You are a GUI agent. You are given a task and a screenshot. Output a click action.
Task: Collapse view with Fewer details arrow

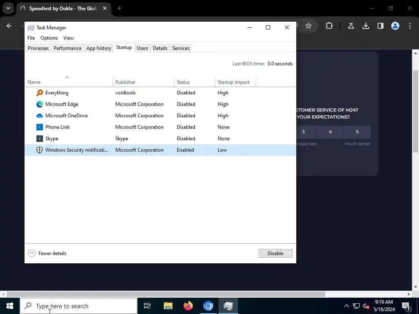[32, 253]
